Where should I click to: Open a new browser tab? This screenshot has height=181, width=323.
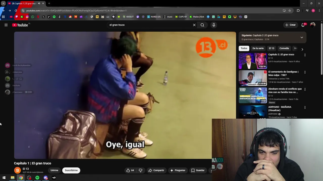[x=49, y=4]
